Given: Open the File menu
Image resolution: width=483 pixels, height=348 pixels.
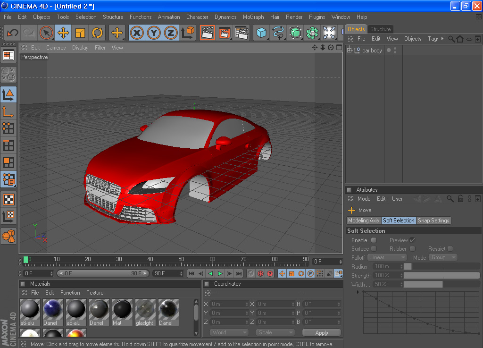Looking at the screenshot, I should 8,17.
